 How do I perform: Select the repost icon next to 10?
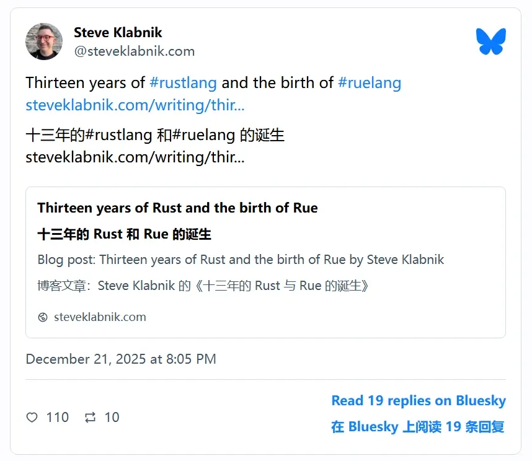[91, 418]
